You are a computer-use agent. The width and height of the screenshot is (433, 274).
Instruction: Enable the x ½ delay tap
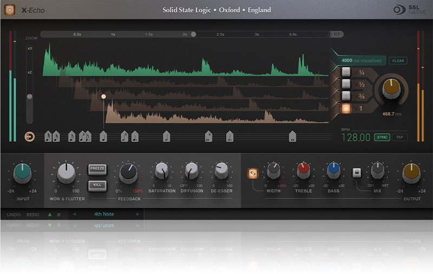[346, 84]
